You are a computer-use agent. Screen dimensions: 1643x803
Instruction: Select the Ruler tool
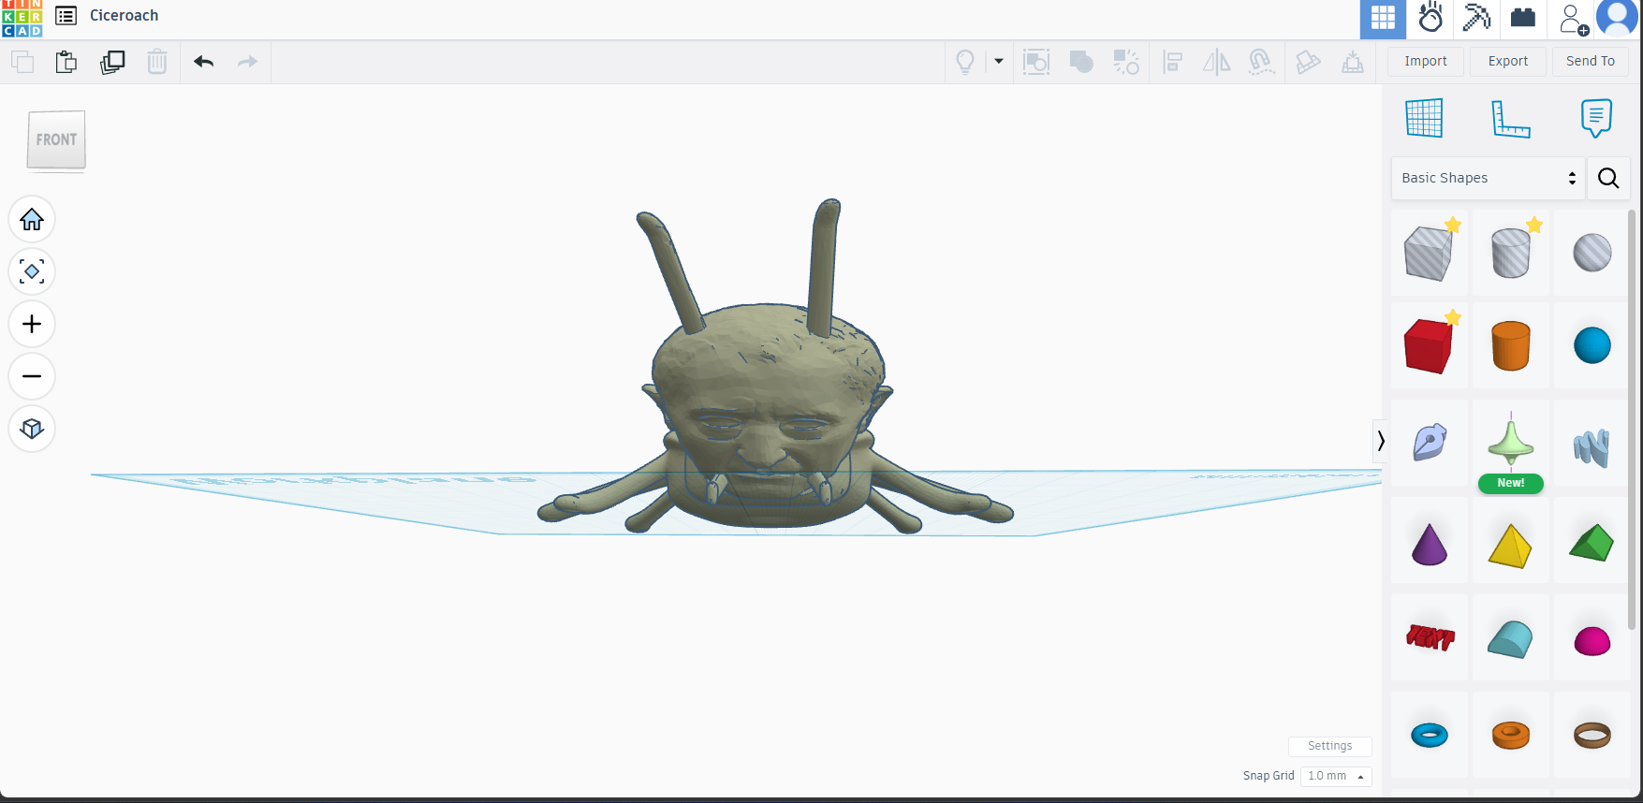tap(1510, 118)
